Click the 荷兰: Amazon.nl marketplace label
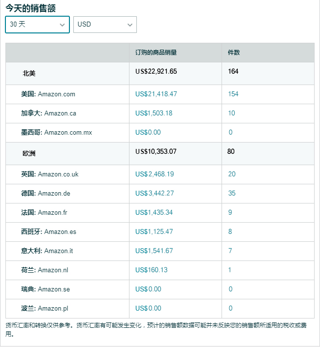The width and height of the screenshot is (320, 347). tap(44, 270)
